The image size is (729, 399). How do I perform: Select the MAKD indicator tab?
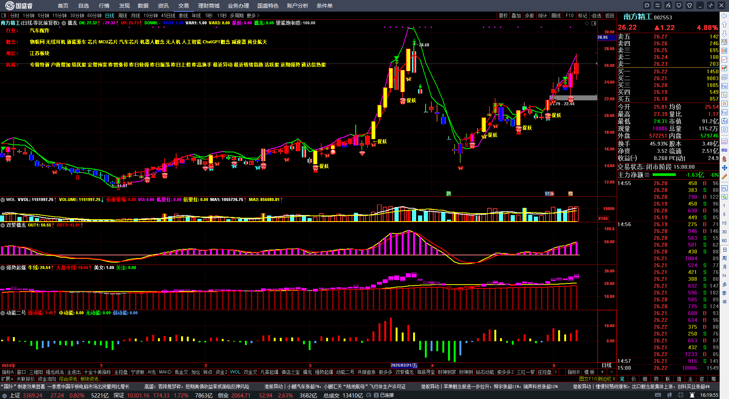(165, 372)
